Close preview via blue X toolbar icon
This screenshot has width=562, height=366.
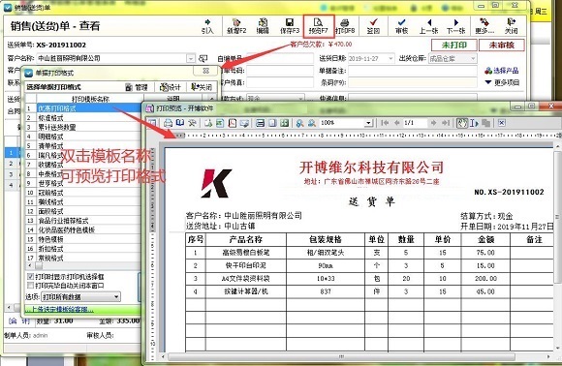point(502,123)
